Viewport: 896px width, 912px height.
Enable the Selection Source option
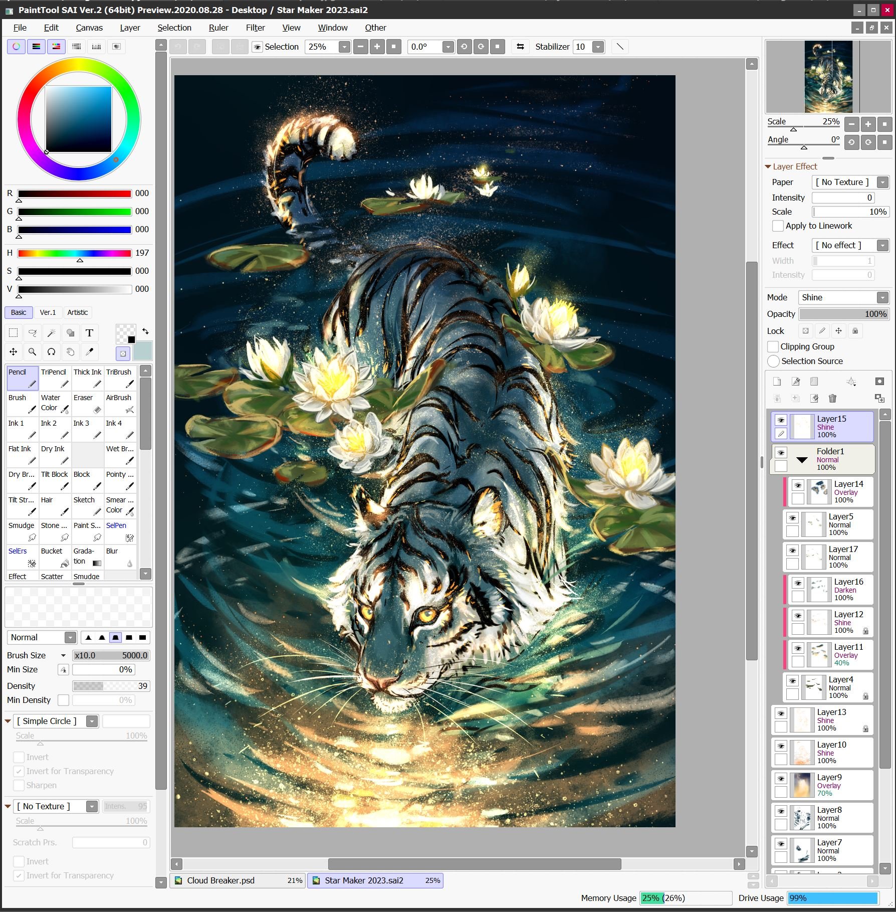pyautogui.click(x=773, y=361)
